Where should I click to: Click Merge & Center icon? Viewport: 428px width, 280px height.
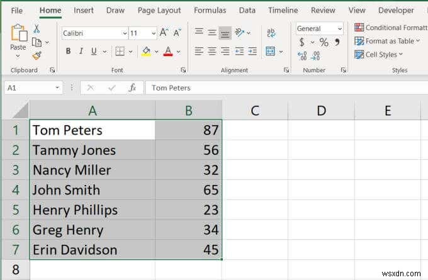pos(270,51)
